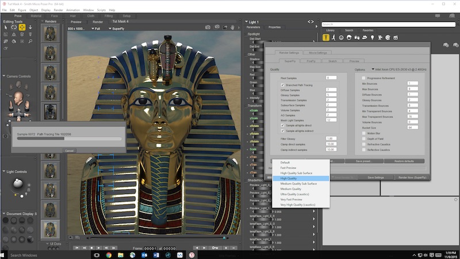Open the Scripts menu
This screenshot has width=460, height=259.
[101, 10]
